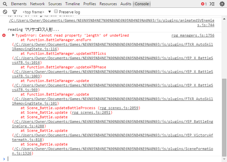Clear console log with circle-slash icon
This screenshot has height=162, width=227.
(5, 12)
